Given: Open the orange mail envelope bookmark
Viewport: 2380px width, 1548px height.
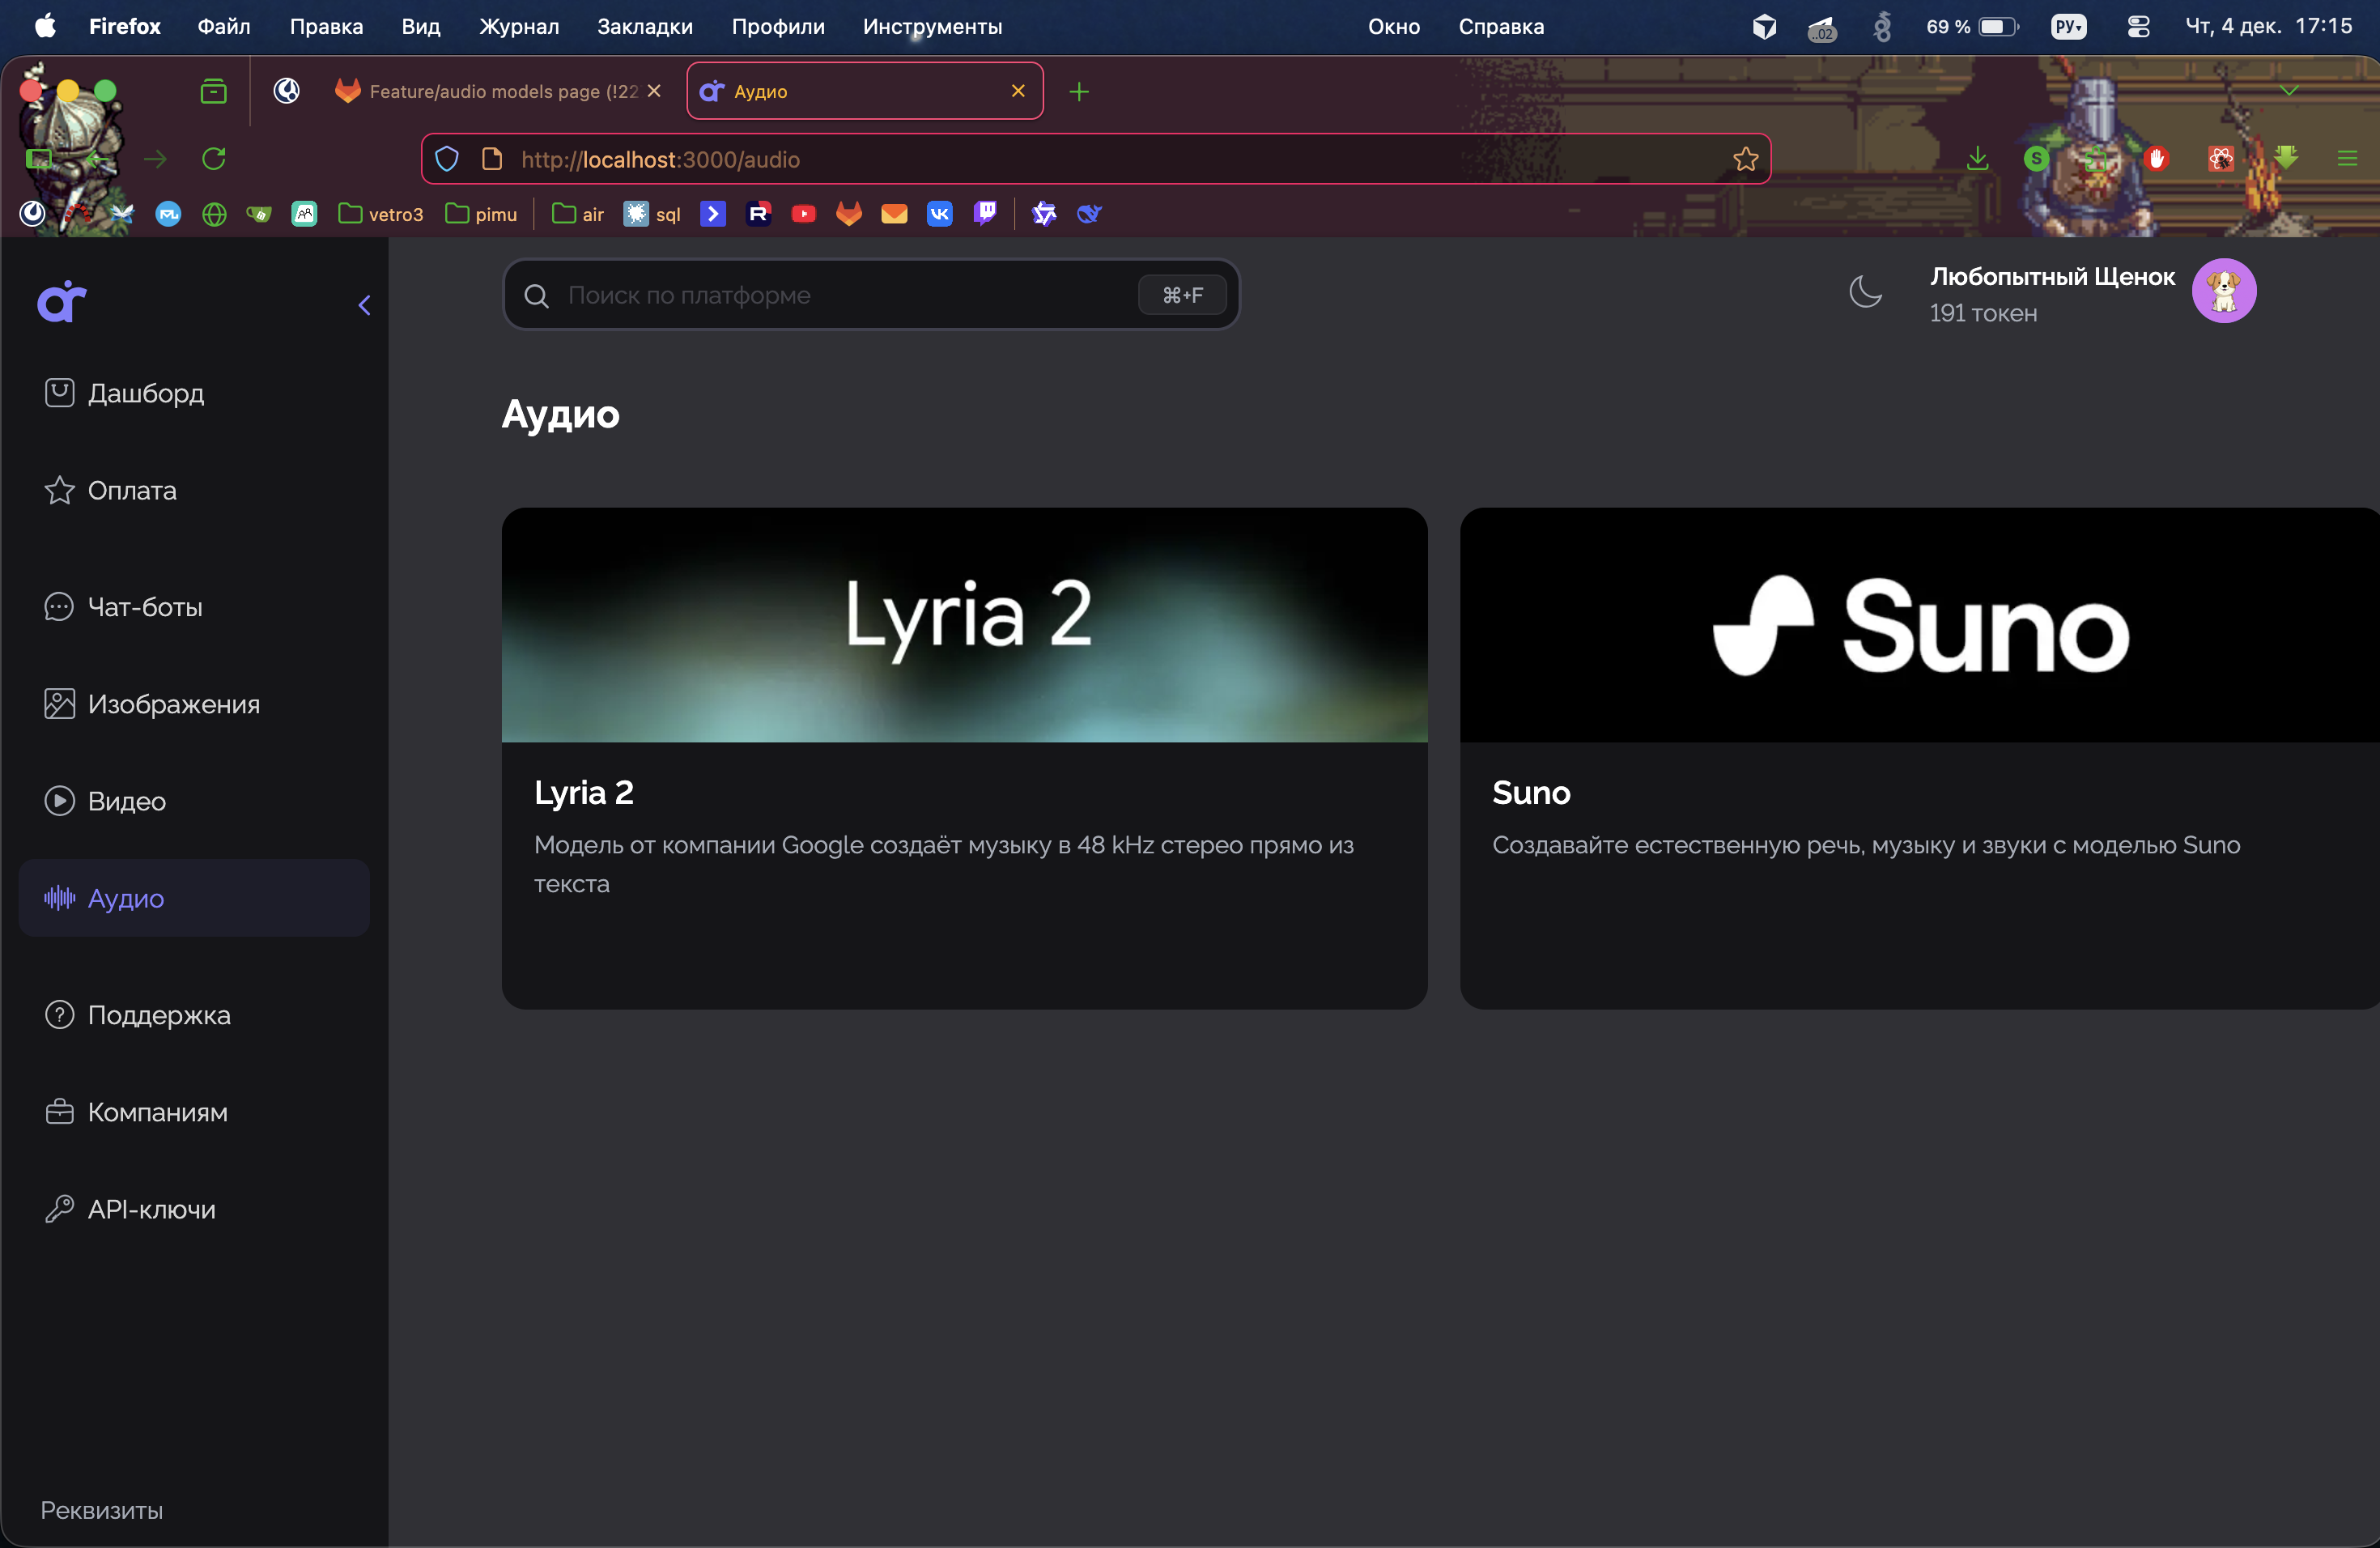Looking at the screenshot, I should click(894, 214).
